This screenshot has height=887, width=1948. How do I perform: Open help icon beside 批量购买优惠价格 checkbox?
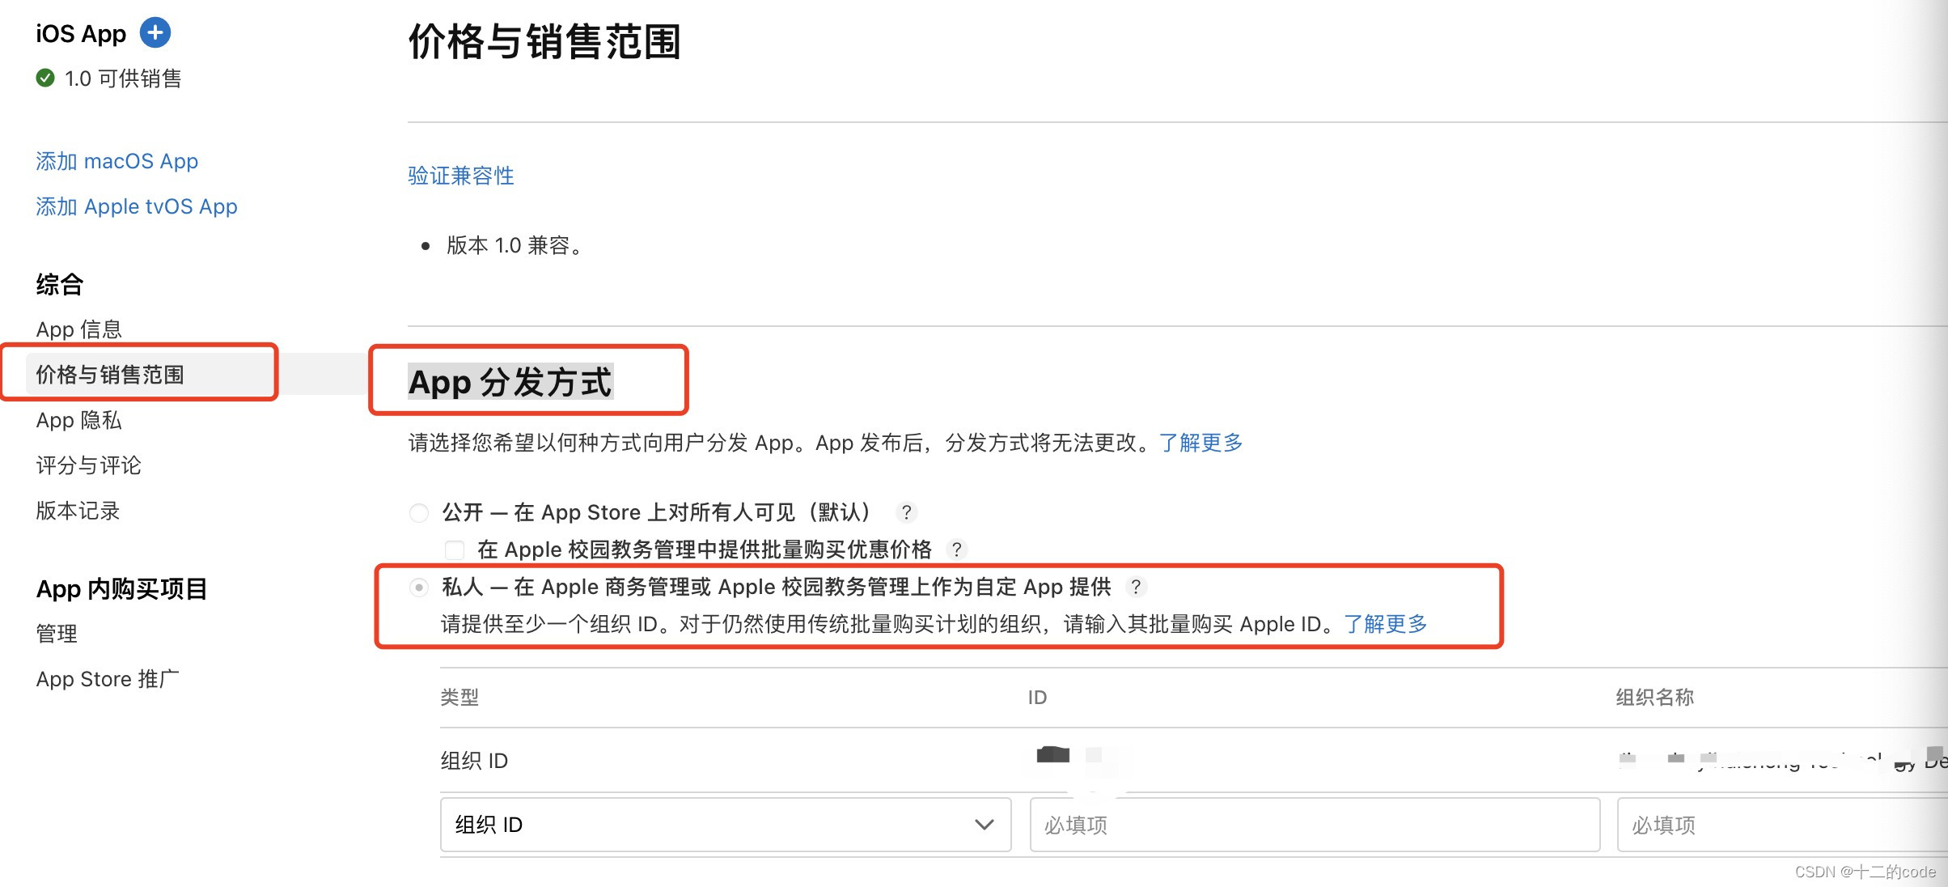click(957, 550)
